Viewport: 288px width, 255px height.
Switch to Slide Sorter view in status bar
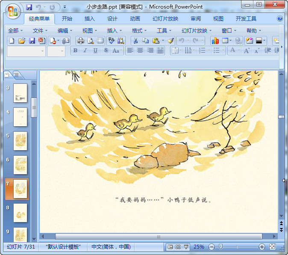(x=178, y=247)
